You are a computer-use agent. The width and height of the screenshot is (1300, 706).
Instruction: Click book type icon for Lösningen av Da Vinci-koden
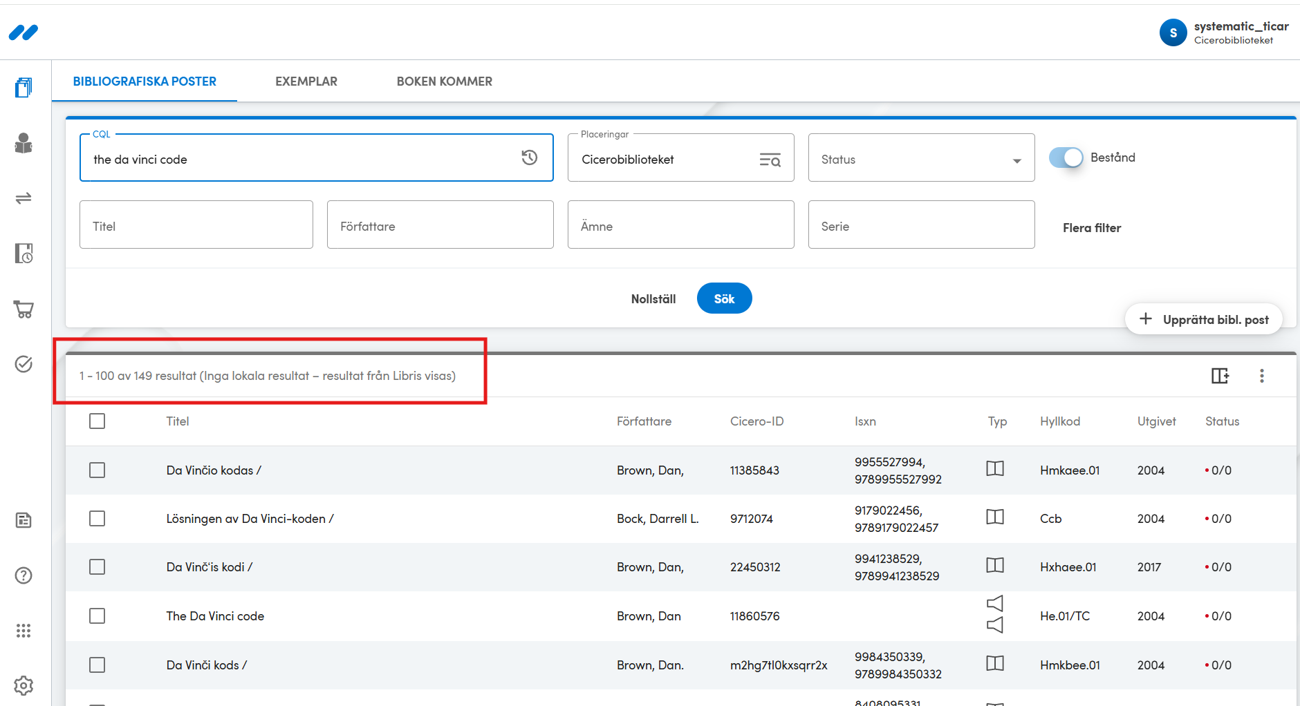point(995,517)
